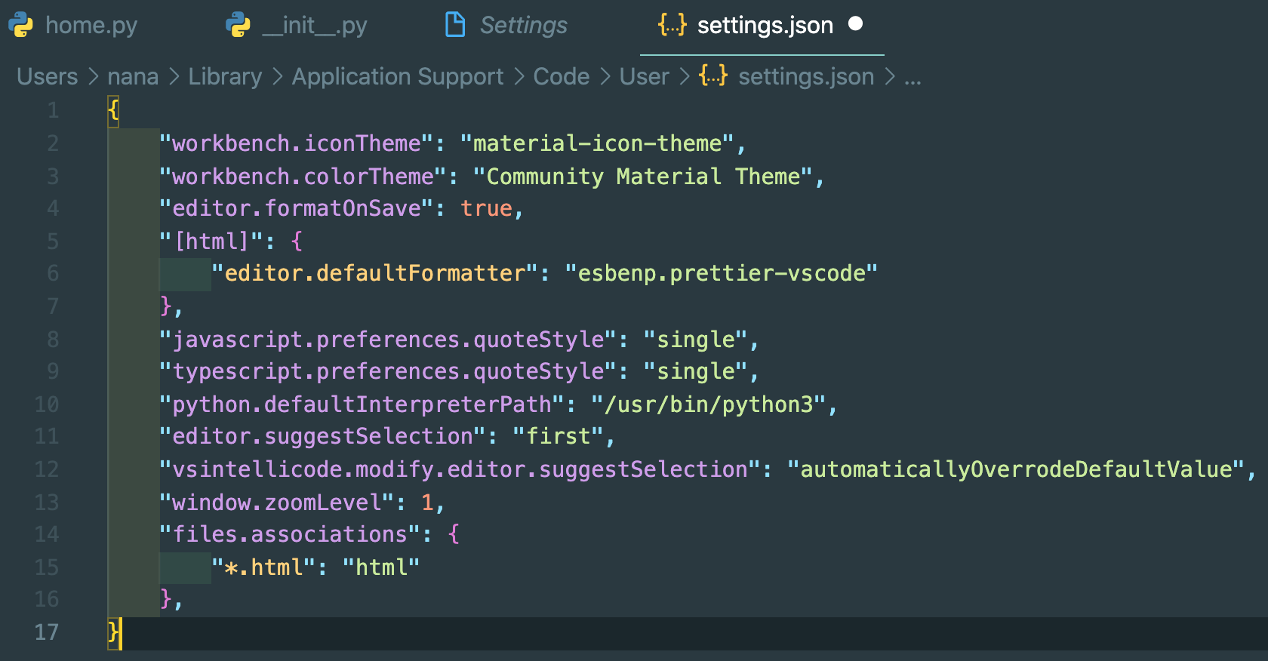Click line number 5 in gutter
The image size is (1268, 661).
coord(53,241)
